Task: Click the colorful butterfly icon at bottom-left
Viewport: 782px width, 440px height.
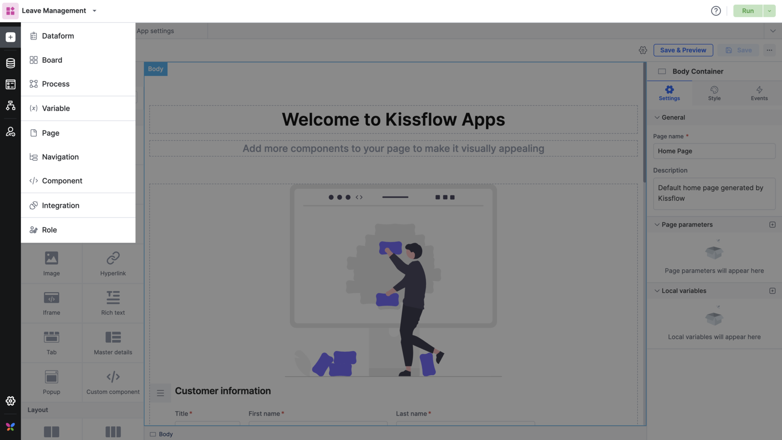Action: click(10, 427)
